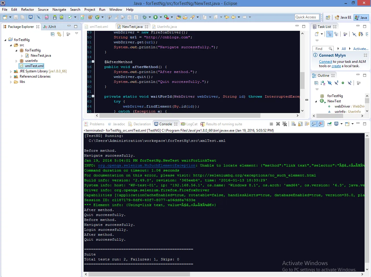The image size is (371, 277).
Task: Expand JRE System Library tree node
Action: coord(11,71)
